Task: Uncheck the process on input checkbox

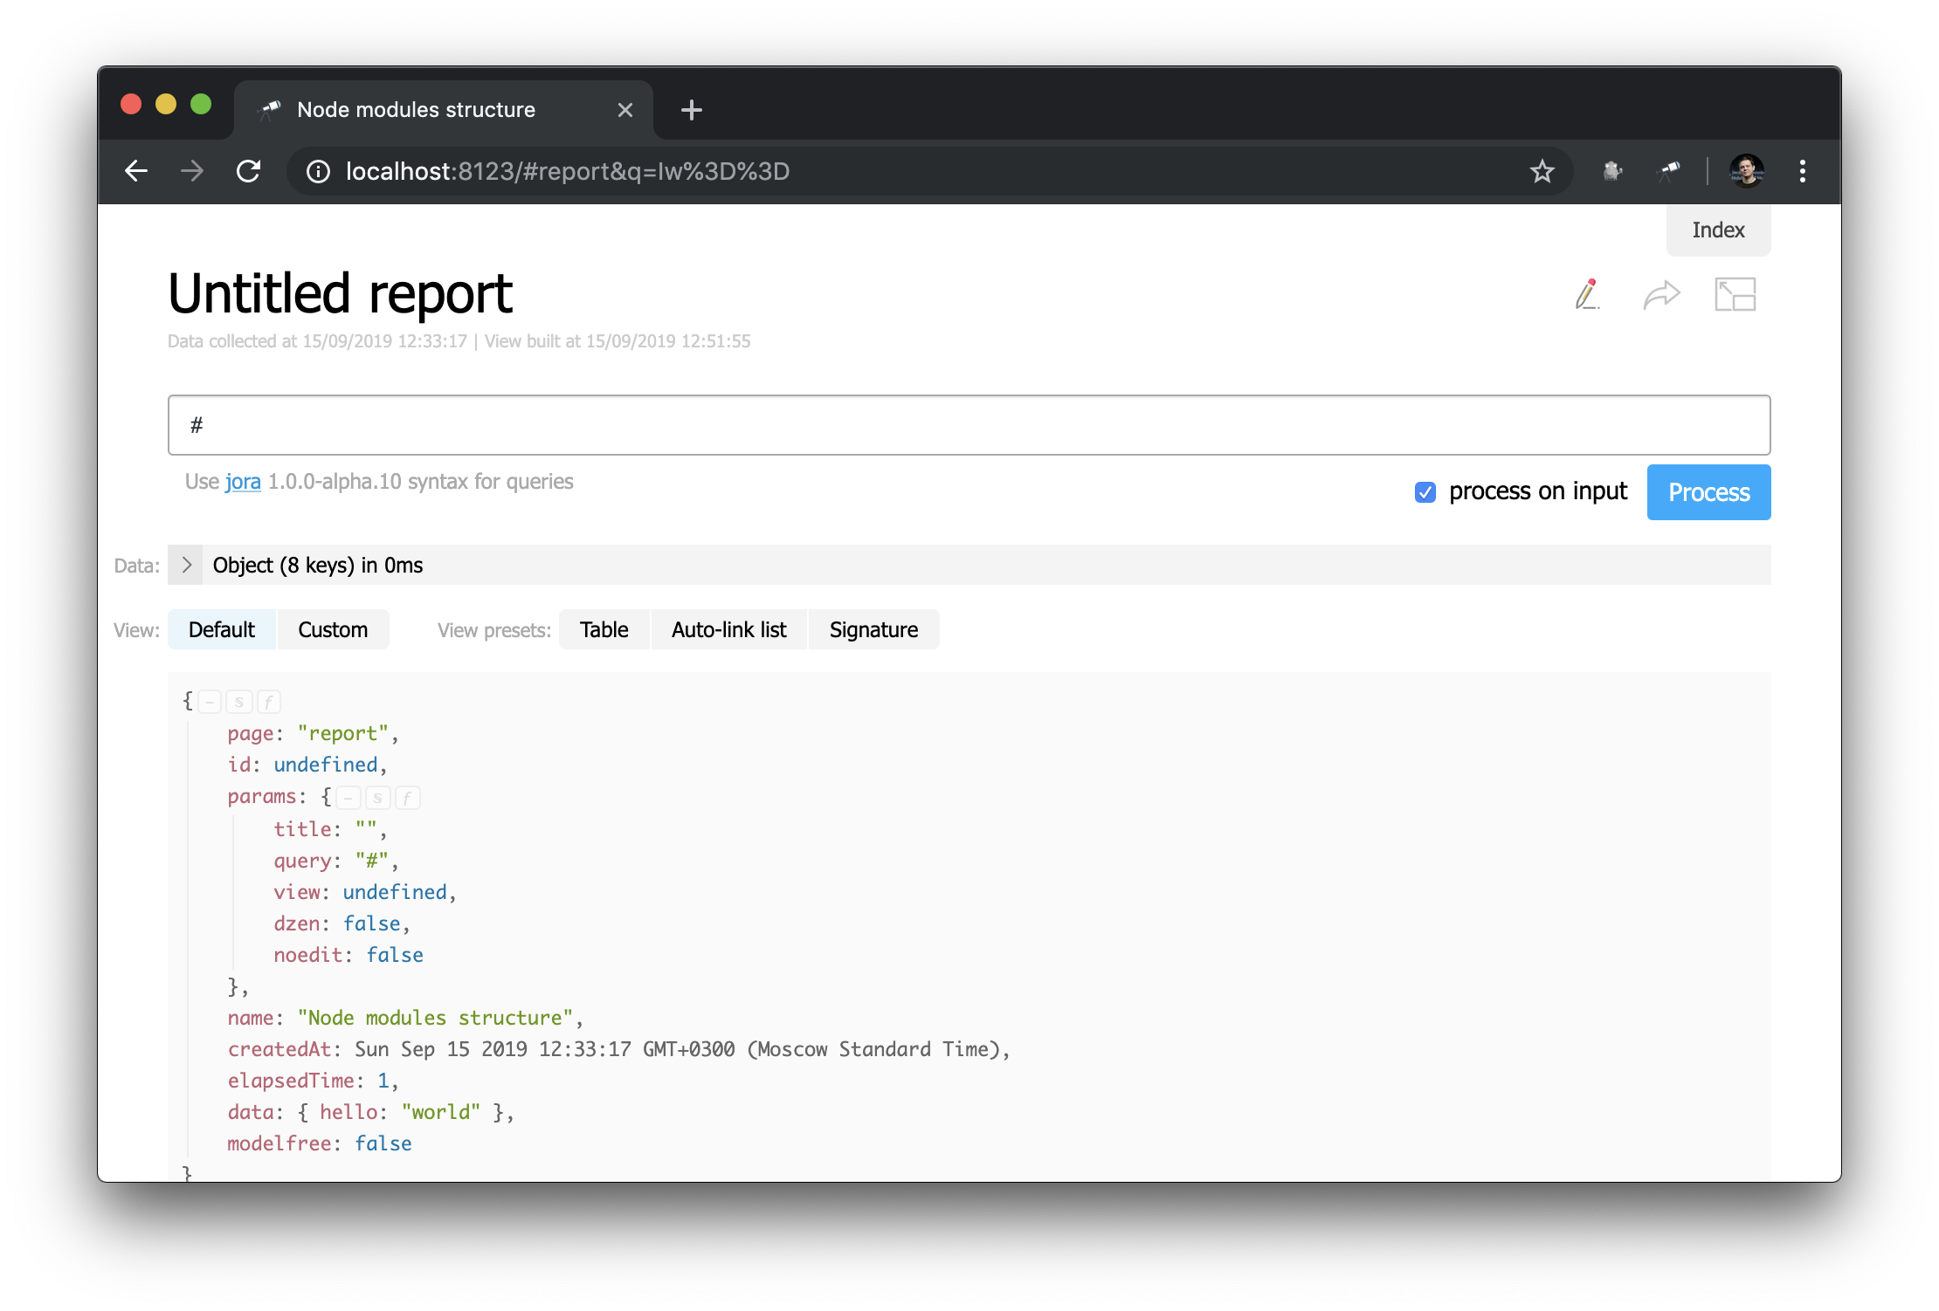Action: [x=1425, y=492]
